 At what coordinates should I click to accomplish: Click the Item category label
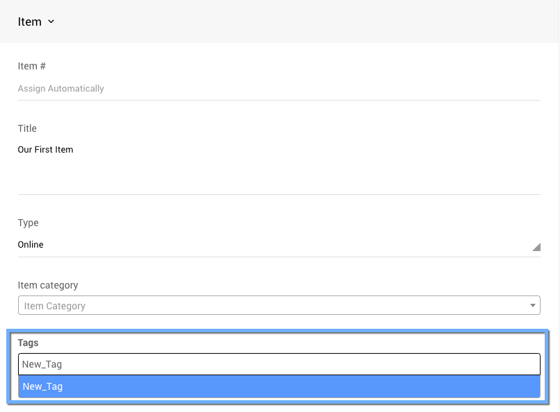point(48,286)
